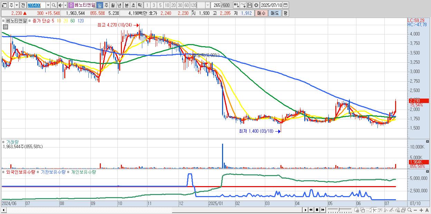Choose the 3 interval button
431x214 pixels.
[x=154, y=5]
